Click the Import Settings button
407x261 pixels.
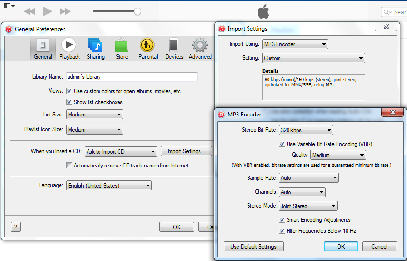(x=187, y=151)
